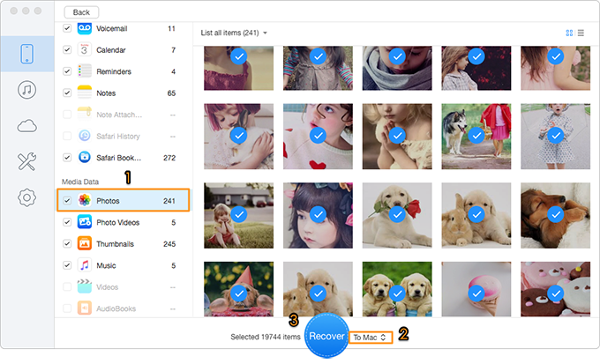Uncheck the Reminders checkbox

pyautogui.click(x=67, y=71)
